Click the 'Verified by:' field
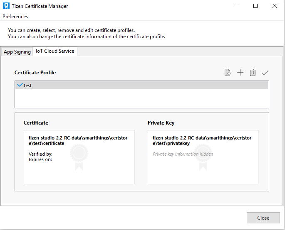The width and height of the screenshot is (285, 230). point(40,154)
